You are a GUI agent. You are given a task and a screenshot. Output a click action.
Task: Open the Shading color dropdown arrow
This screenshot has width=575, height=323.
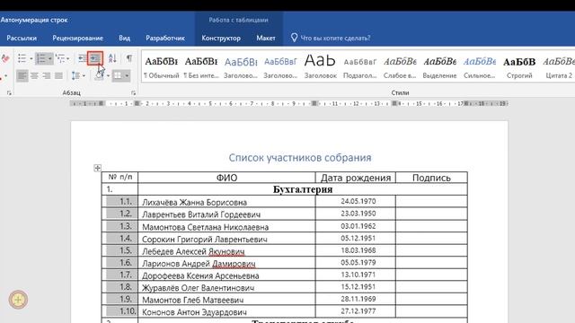coord(108,75)
